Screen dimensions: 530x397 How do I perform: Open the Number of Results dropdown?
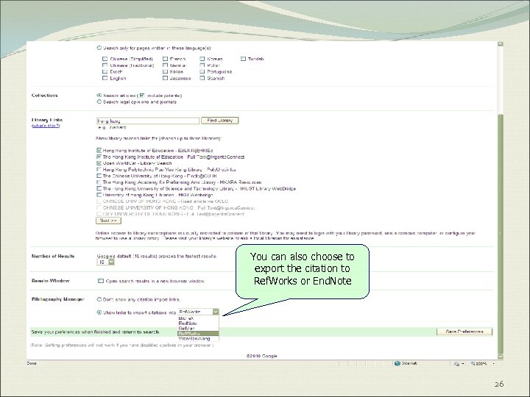point(106,262)
